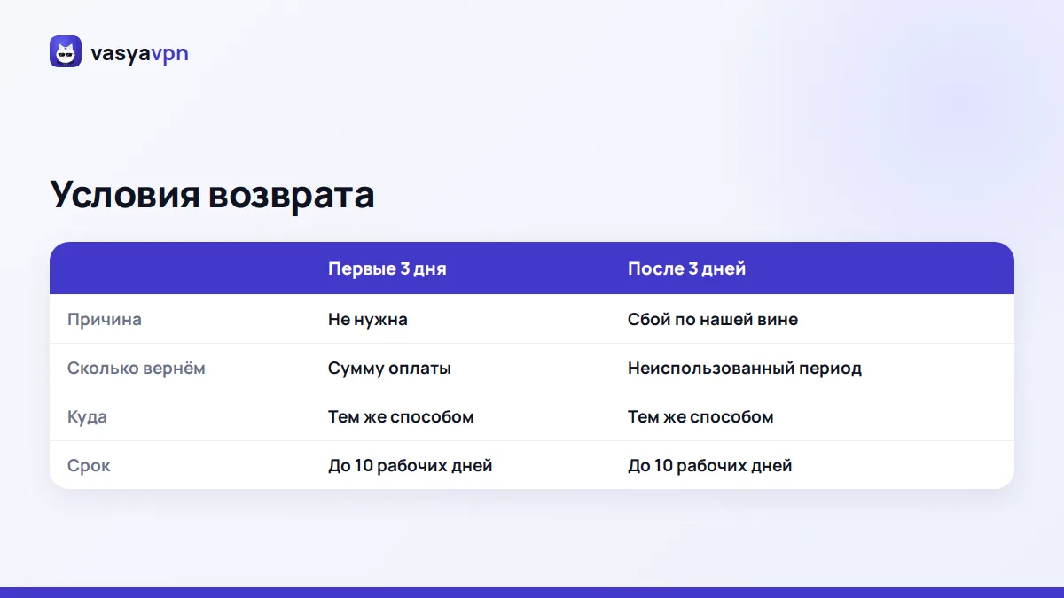This screenshot has width=1064, height=598.
Task: Click 'До 10 рабочих дней' under 'Первые 3 дня'
Action: click(x=411, y=465)
